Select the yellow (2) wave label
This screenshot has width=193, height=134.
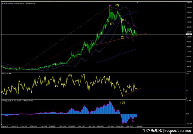tap(117, 5)
